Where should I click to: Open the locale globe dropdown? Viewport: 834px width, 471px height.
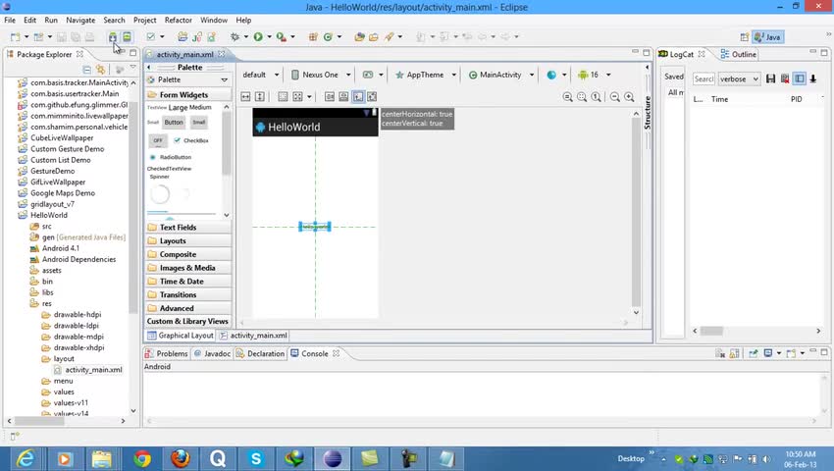point(556,75)
